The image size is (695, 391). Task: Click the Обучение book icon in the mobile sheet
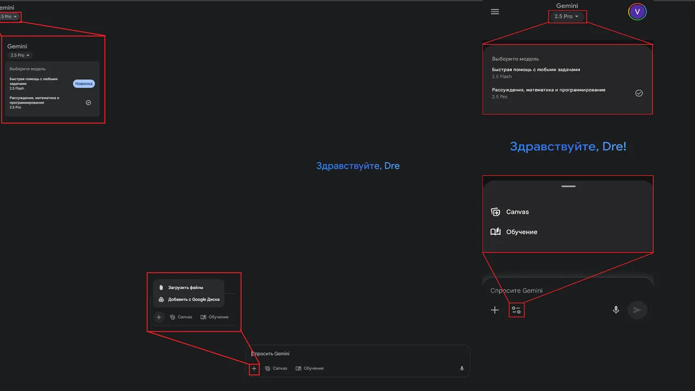point(495,232)
